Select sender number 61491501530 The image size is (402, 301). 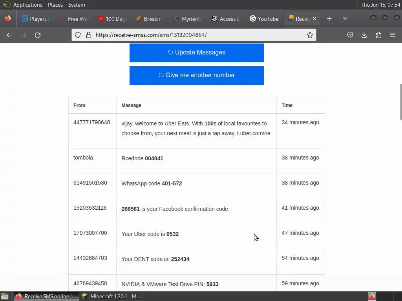tap(90, 183)
